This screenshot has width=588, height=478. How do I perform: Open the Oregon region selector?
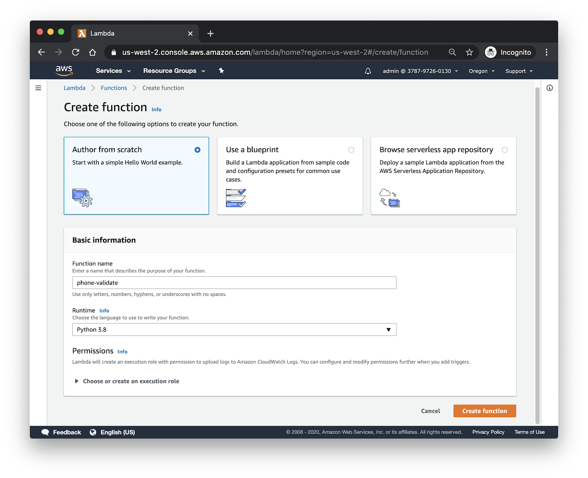pos(482,71)
